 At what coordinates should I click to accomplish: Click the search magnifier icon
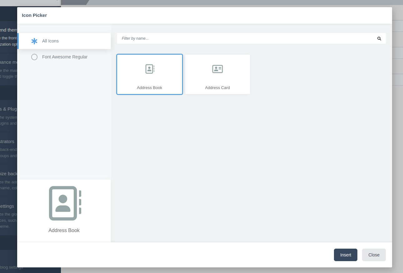tap(379, 38)
